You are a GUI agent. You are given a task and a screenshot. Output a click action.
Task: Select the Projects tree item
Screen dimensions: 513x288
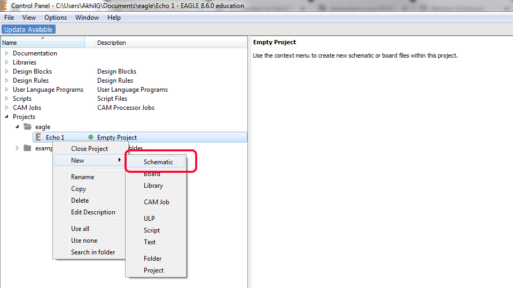pyautogui.click(x=24, y=117)
